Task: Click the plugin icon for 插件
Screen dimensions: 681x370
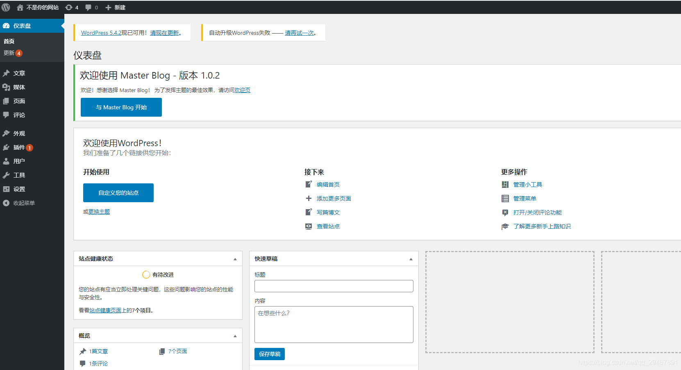Action: tap(6, 147)
